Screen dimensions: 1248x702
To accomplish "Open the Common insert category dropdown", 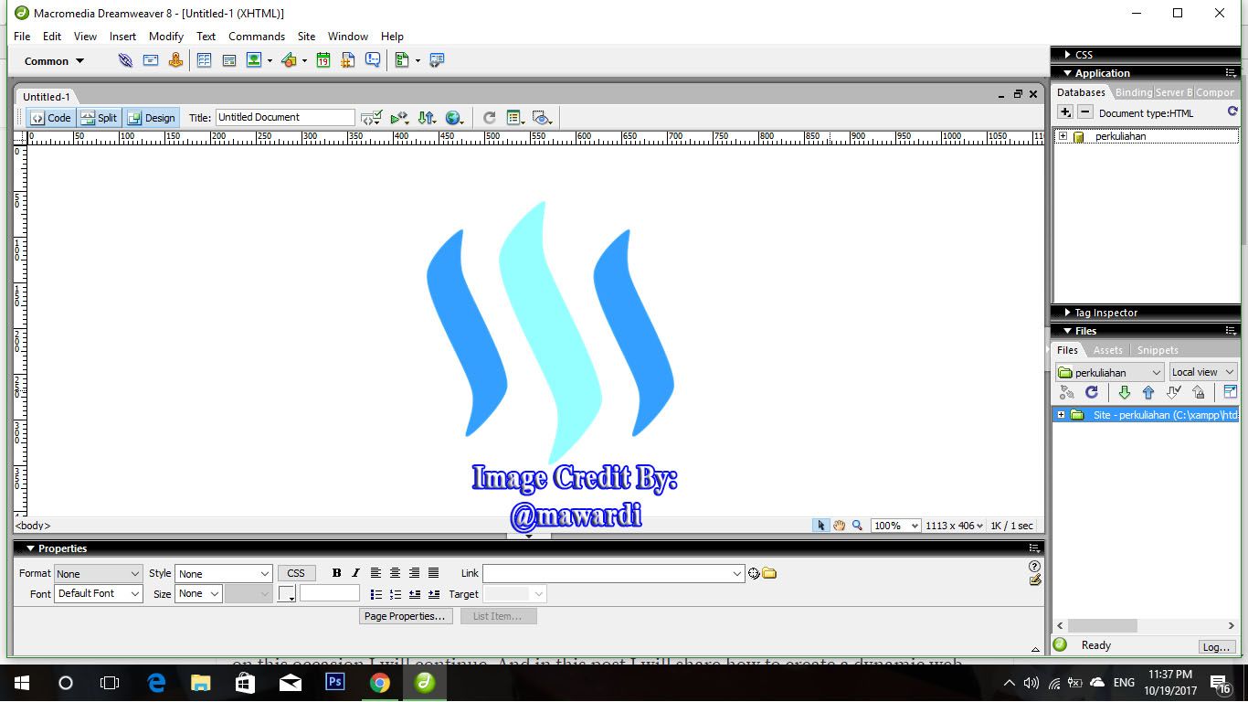I will (55, 61).
